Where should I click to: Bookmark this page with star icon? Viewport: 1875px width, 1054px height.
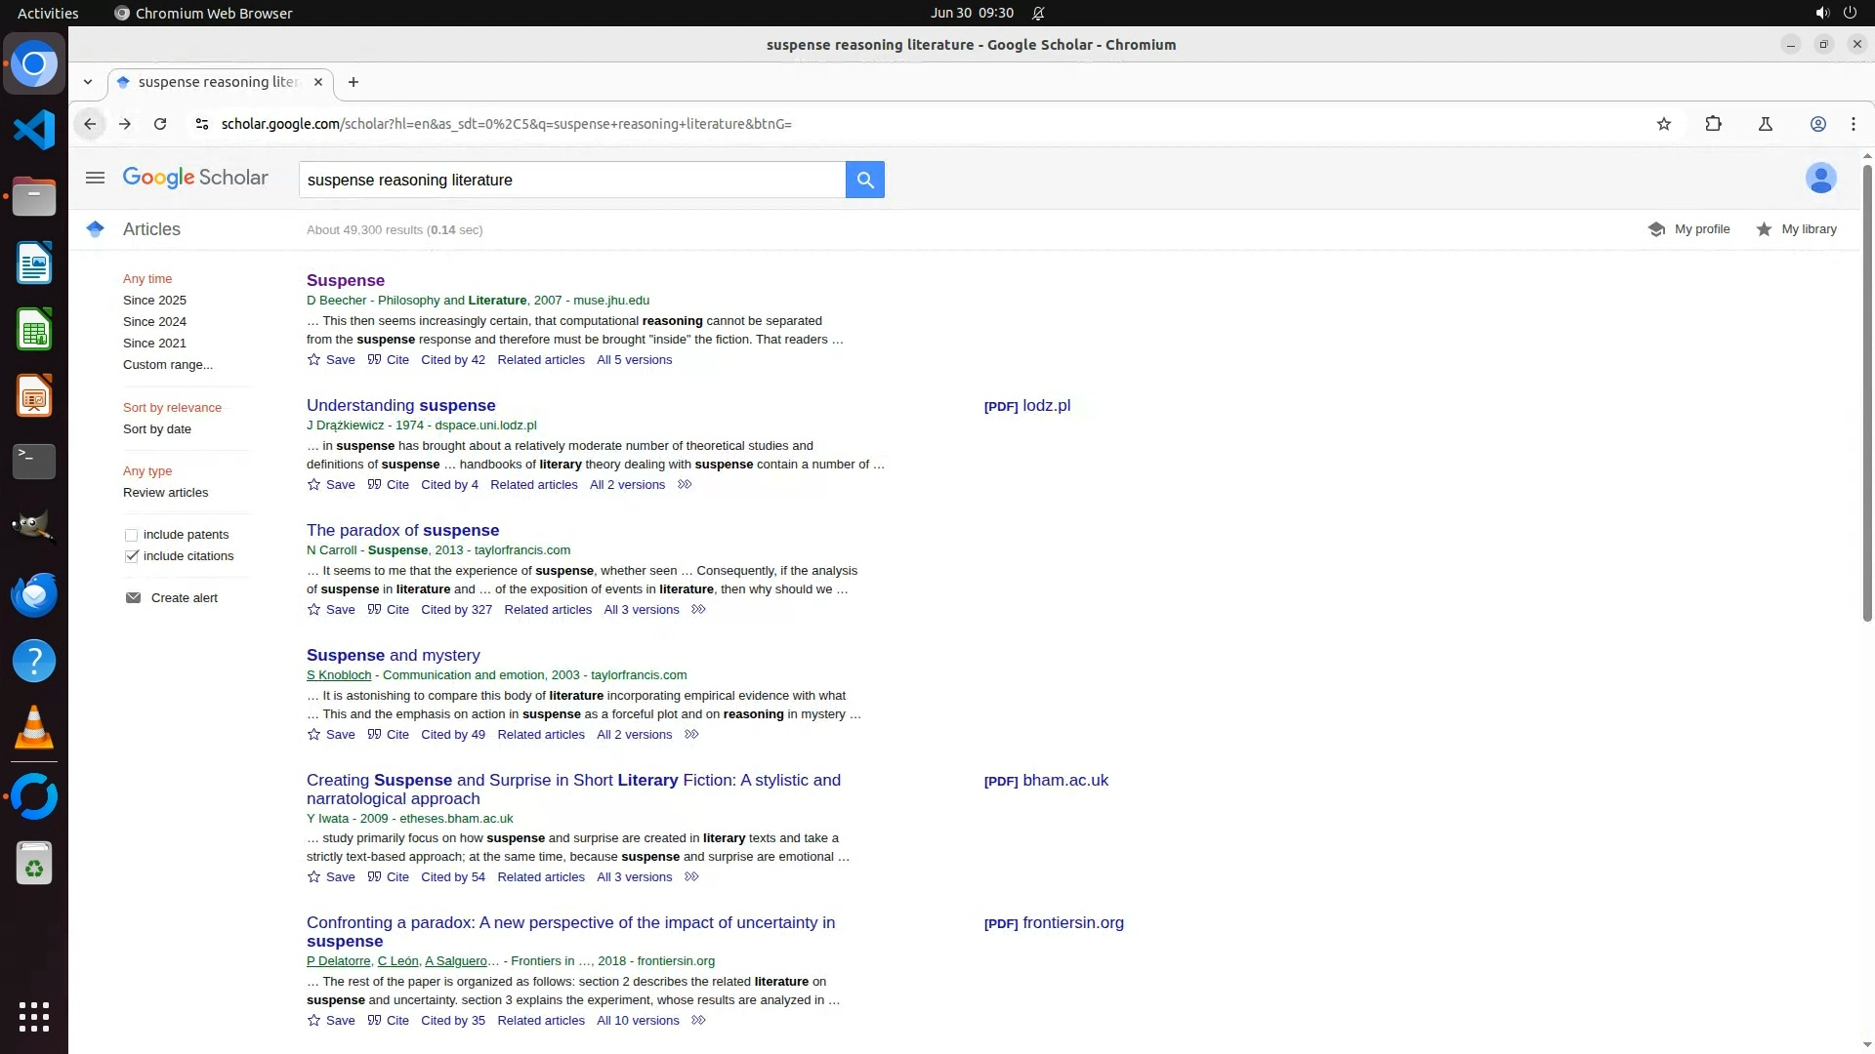click(1663, 124)
